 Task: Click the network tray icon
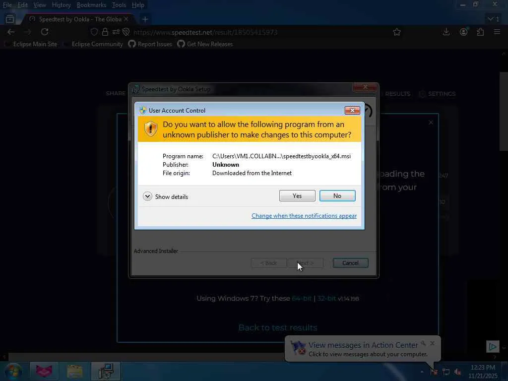[x=446, y=372]
